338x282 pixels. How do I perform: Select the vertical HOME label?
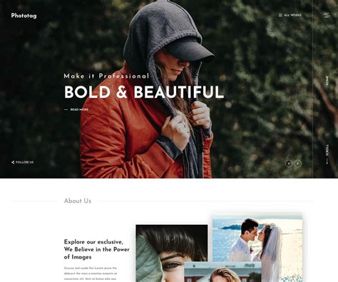[x=327, y=81]
